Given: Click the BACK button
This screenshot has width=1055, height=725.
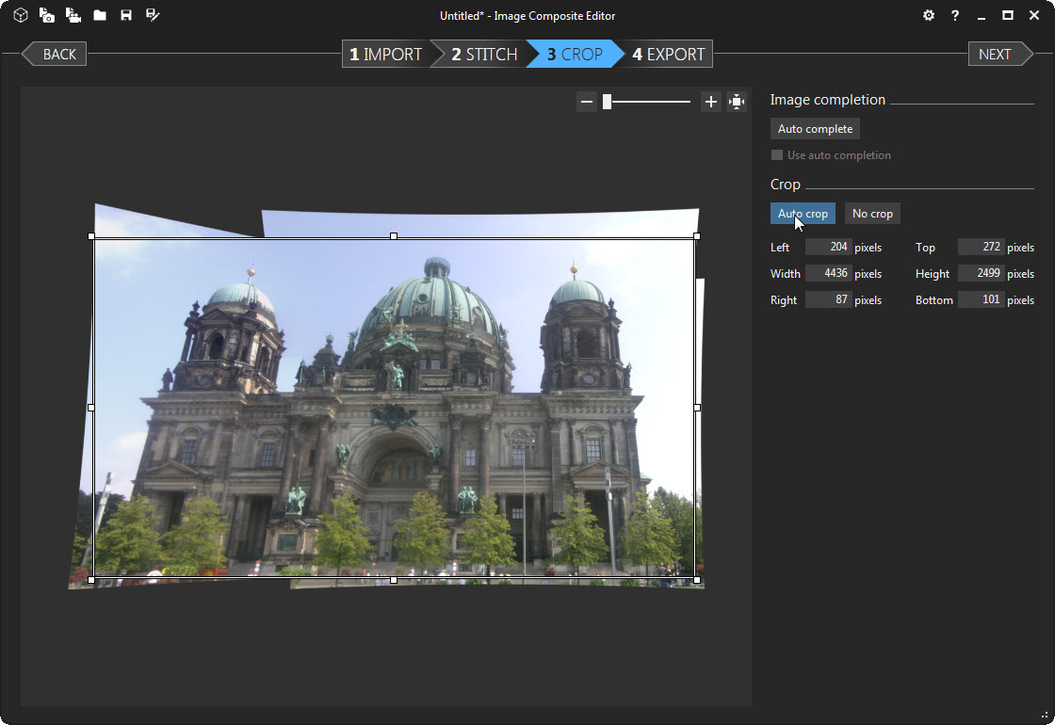Looking at the screenshot, I should pyautogui.click(x=55, y=54).
